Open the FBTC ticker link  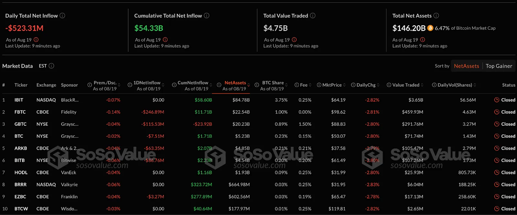pyautogui.click(x=20, y=112)
